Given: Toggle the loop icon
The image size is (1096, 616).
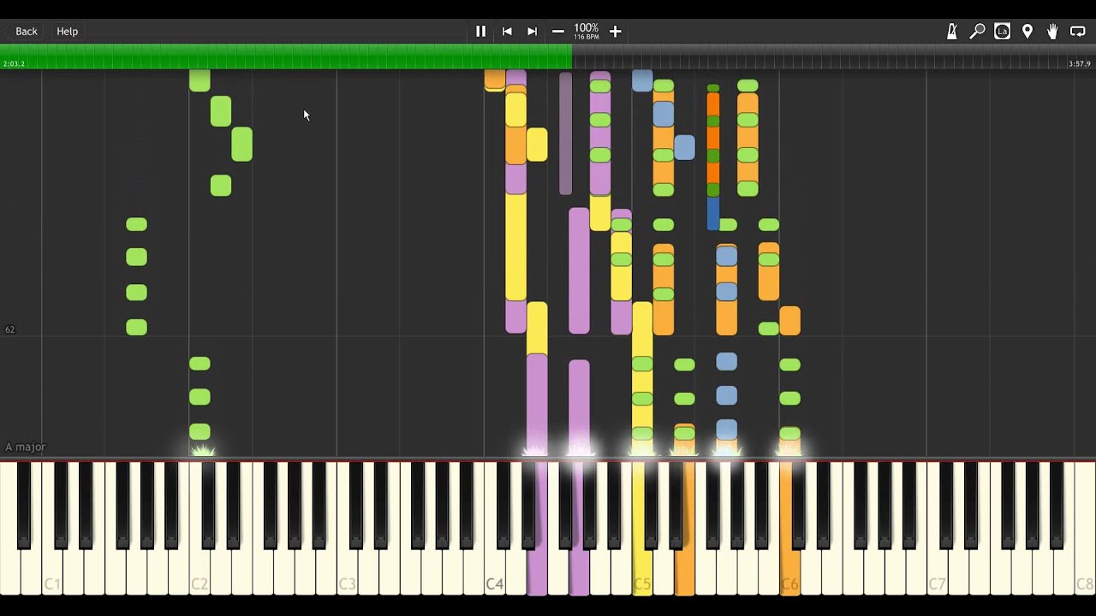Looking at the screenshot, I should pos(1078,31).
